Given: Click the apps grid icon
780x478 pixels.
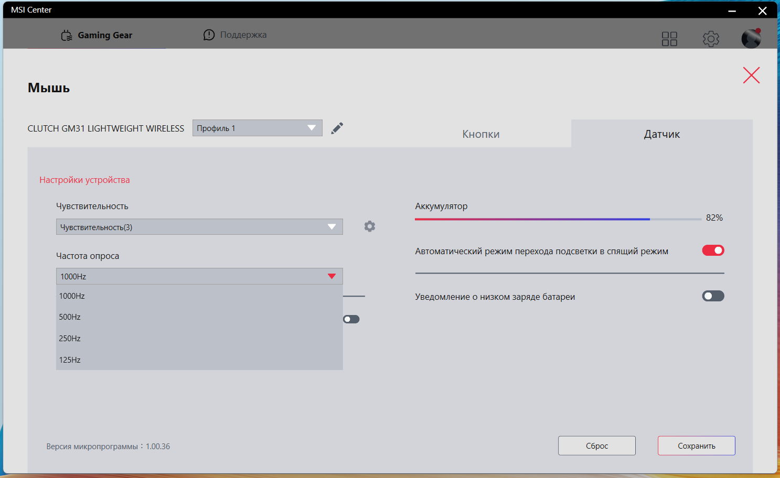Looking at the screenshot, I should (669, 39).
